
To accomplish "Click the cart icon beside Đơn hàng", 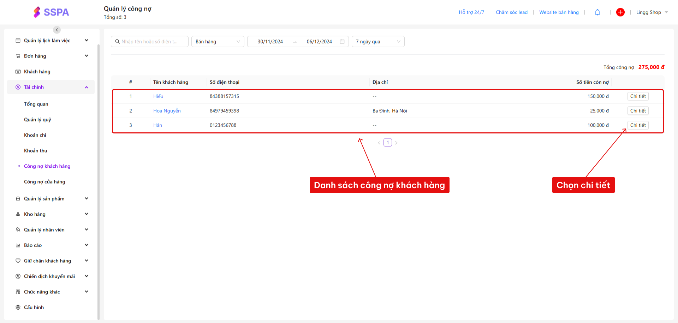I will (18, 56).
